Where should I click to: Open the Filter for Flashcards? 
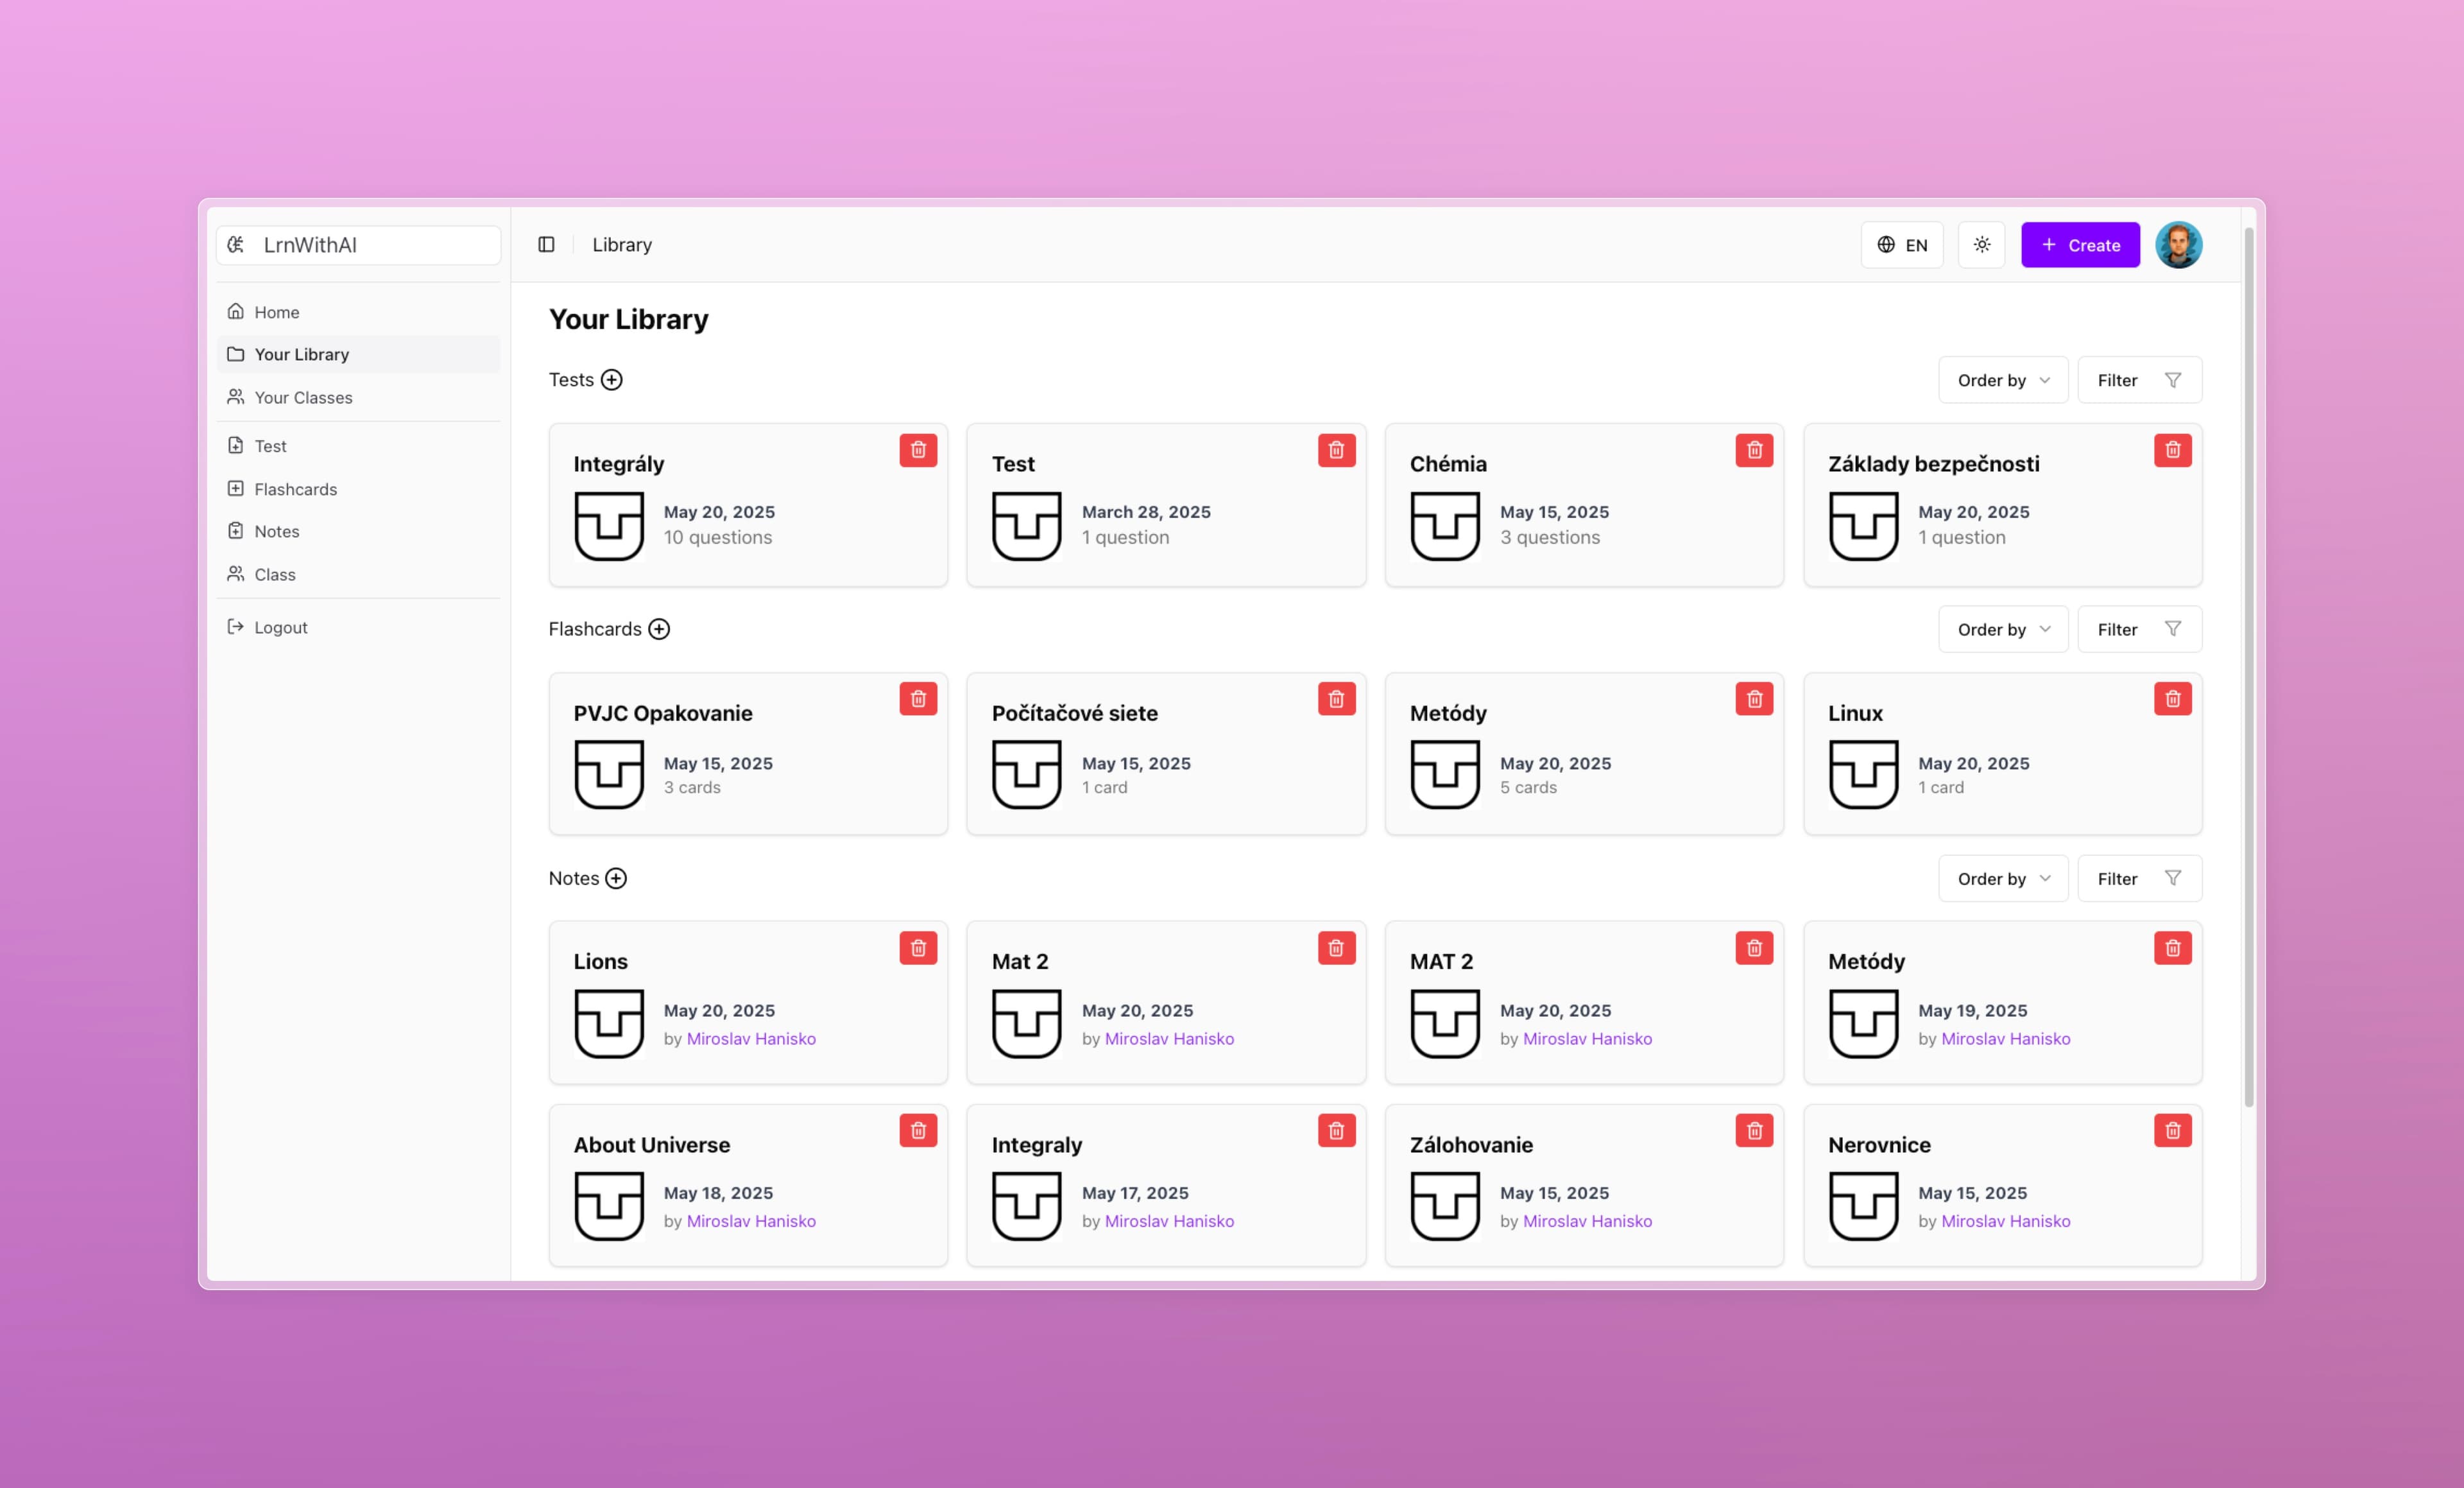[x=2140, y=630]
